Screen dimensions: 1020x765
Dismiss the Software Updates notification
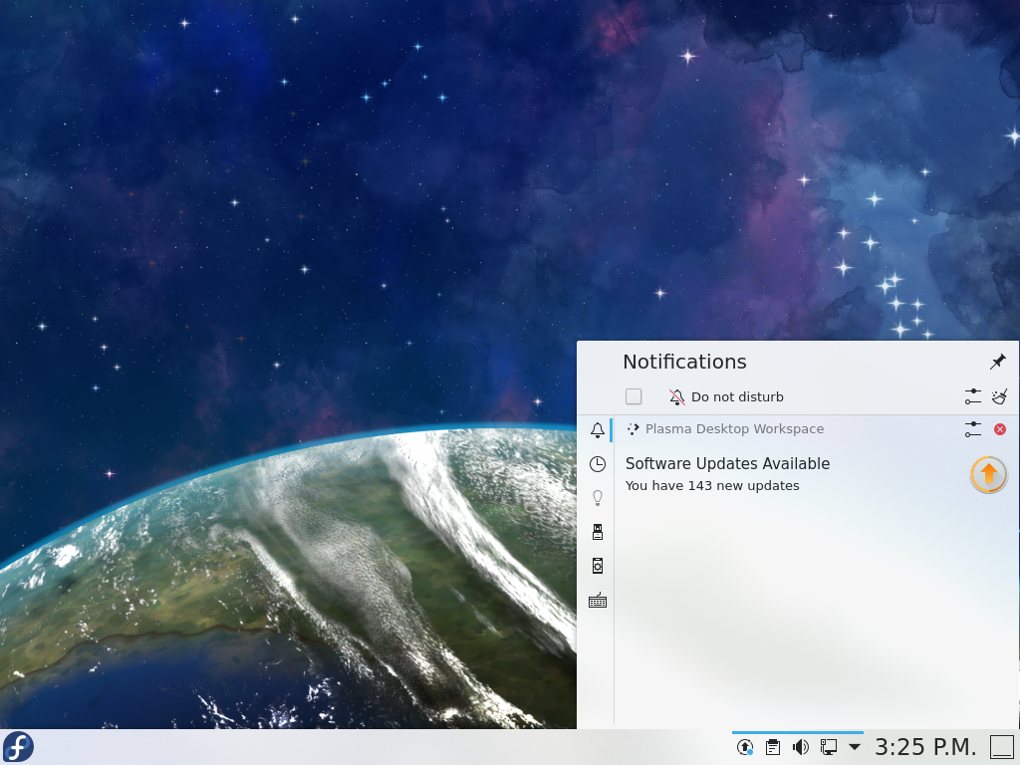pos(1000,429)
